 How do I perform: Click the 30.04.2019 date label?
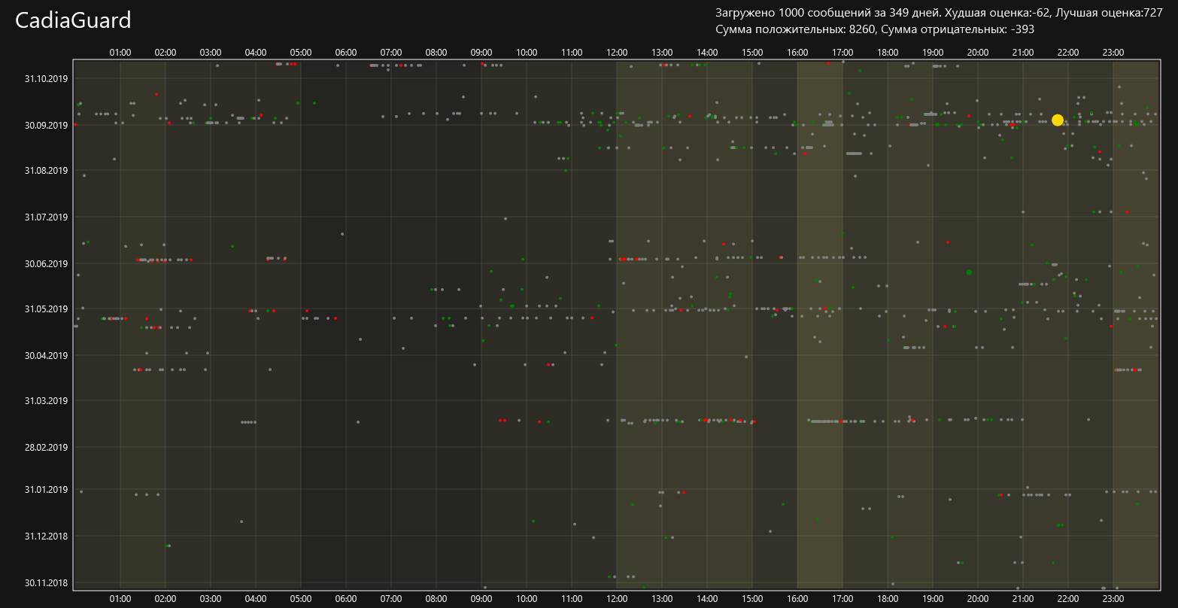(47, 355)
